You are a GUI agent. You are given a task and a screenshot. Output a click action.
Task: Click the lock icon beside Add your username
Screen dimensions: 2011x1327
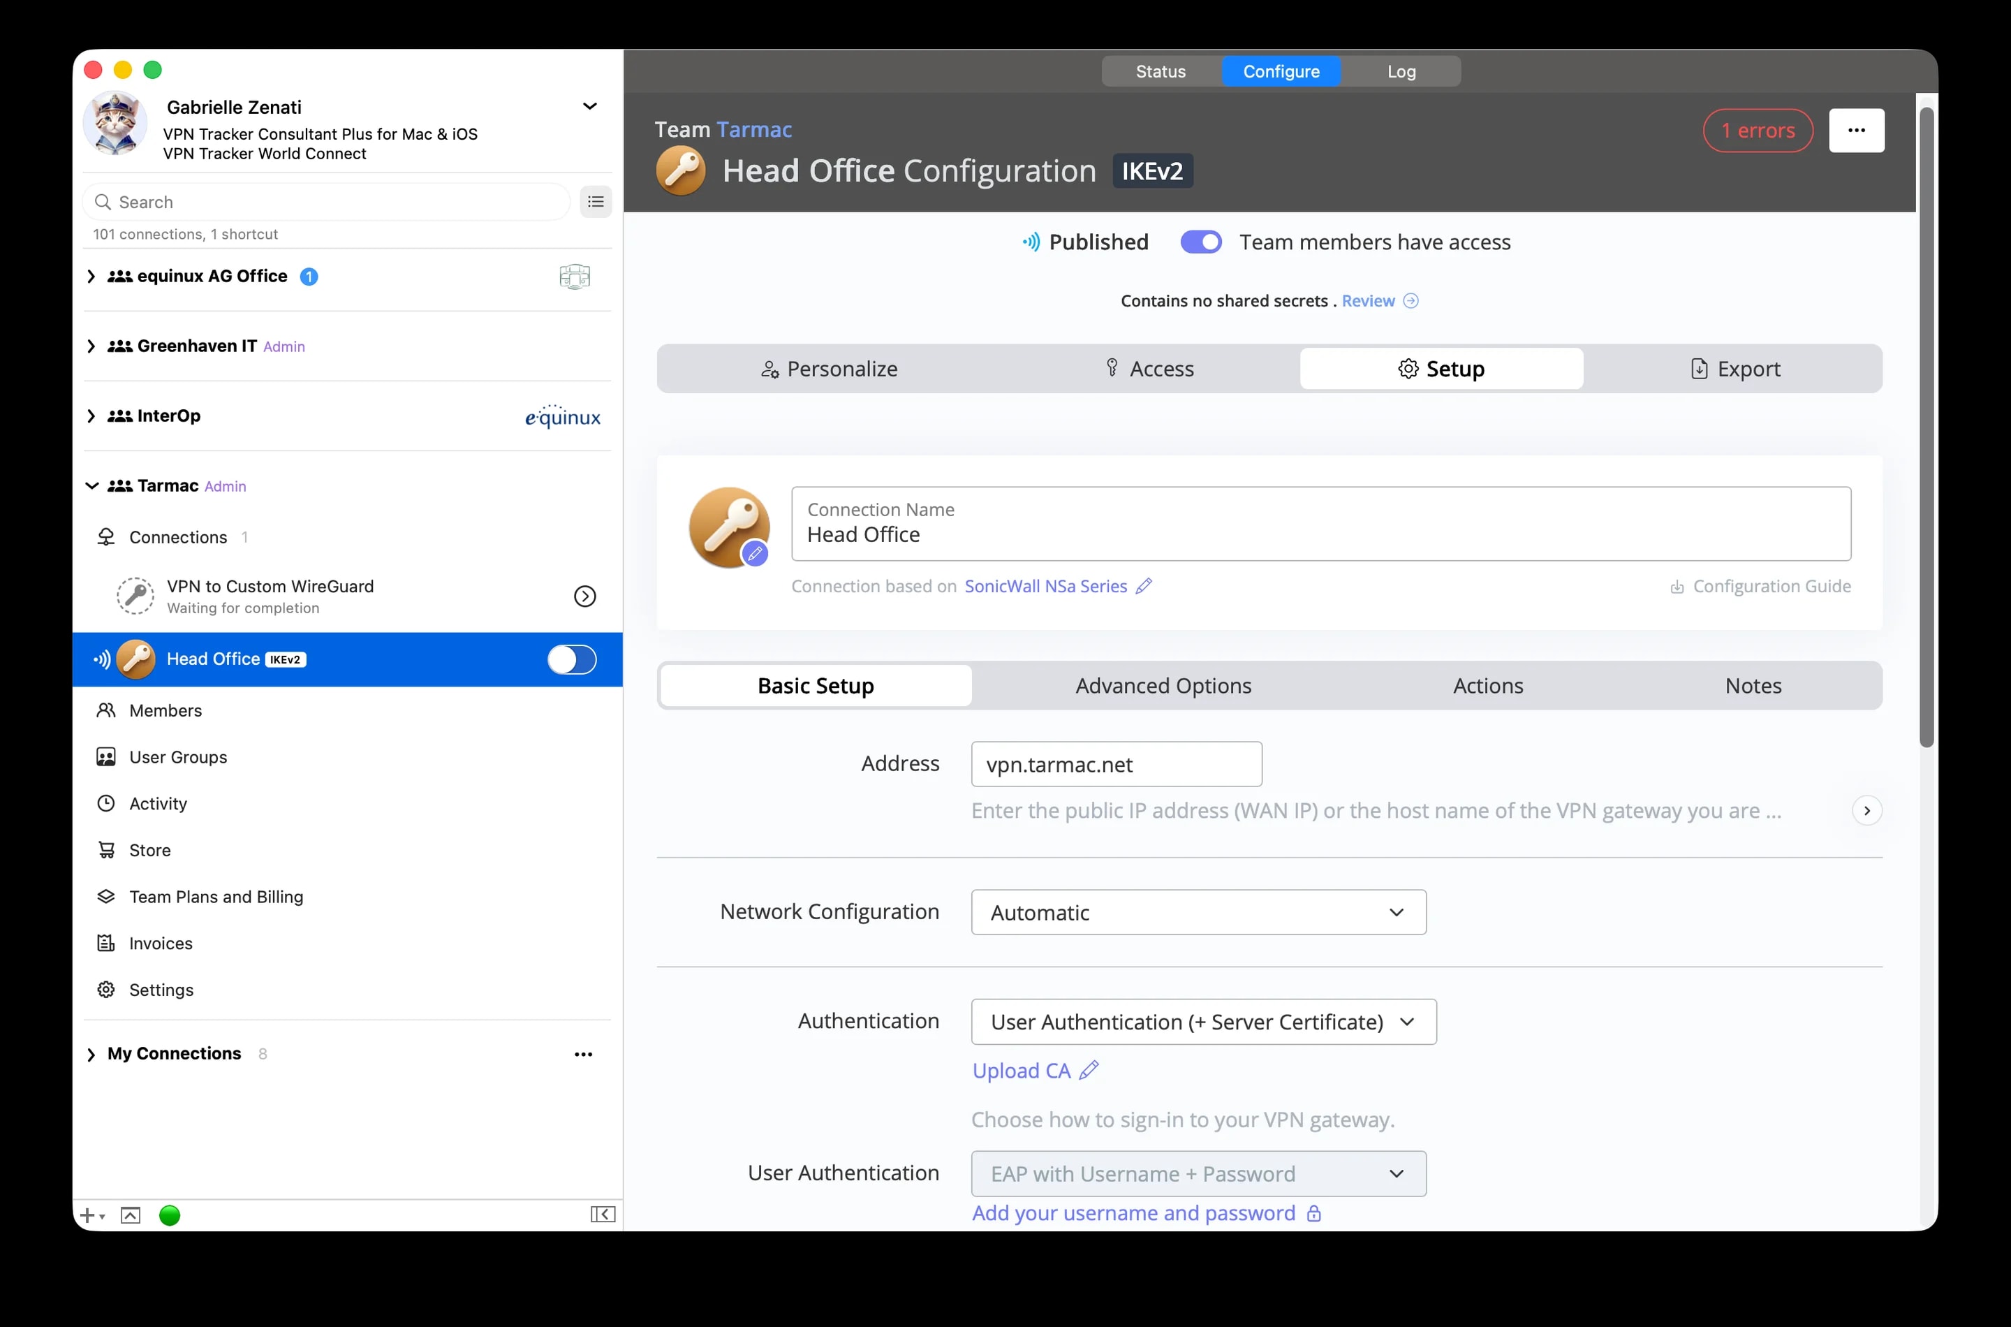(x=1314, y=1214)
